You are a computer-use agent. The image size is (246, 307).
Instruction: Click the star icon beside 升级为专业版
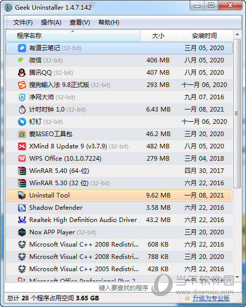(x=188, y=298)
